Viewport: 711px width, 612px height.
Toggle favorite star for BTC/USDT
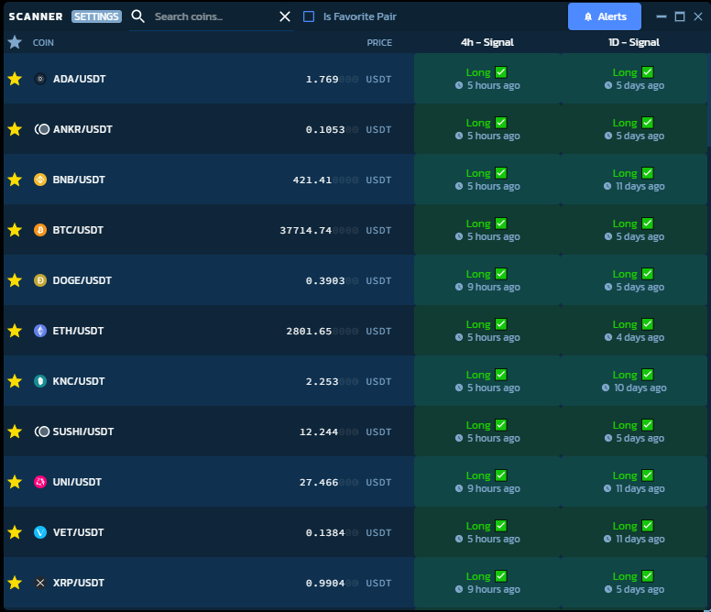coord(15,230)
